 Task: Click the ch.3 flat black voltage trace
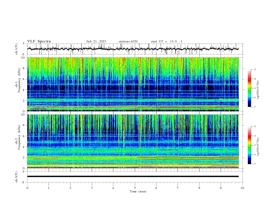(x=133, y=177)
